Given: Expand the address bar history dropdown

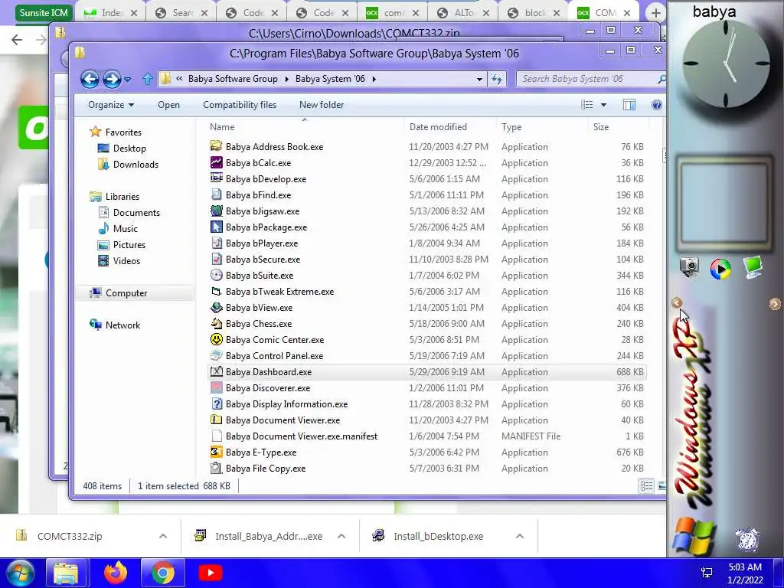Looking at the screenshot, I should [479, 79].
